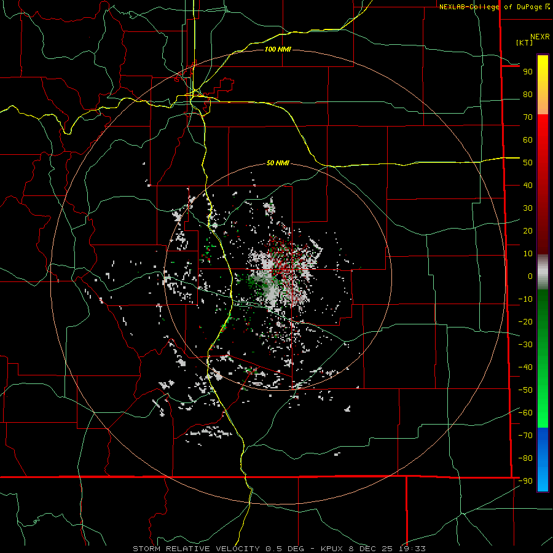Viewport: 553px width, 553px height.
Task: Click the 0 label on the velocity scale
Action: click(530, 276)
